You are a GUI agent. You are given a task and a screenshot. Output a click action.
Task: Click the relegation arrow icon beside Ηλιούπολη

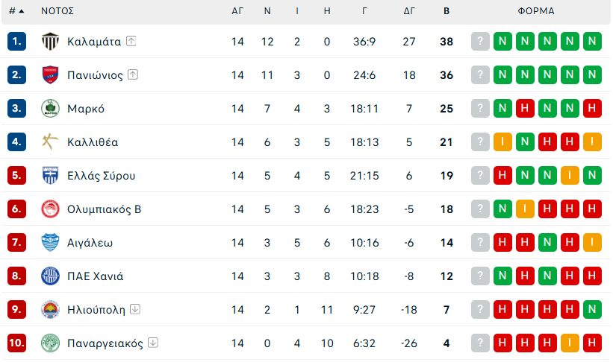coord(135,310)
